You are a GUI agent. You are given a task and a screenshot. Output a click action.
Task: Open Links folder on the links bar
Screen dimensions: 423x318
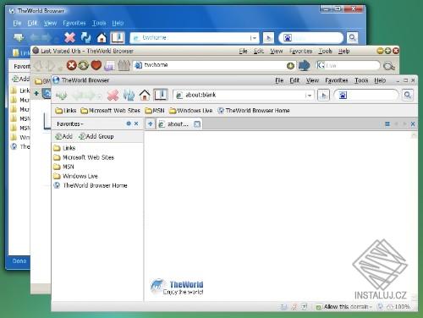point(66,111)
